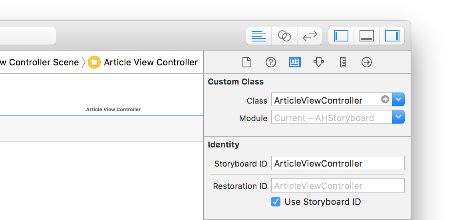Jump to ArticleViewController class definition arrow
Viewport: 455px width, 220px height.
click(x=385, y=100)
